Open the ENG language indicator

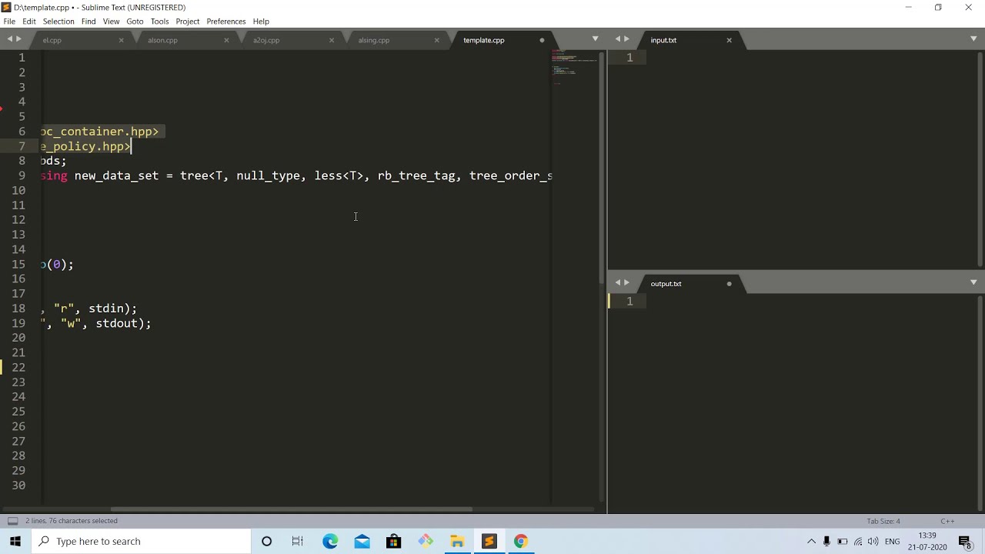tap(893, 541)
